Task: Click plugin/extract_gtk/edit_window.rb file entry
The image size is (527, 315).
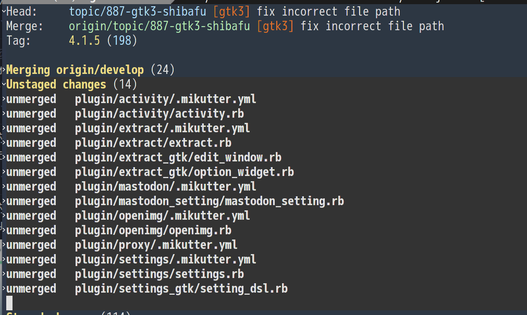Action: click(x=178, y=157)
